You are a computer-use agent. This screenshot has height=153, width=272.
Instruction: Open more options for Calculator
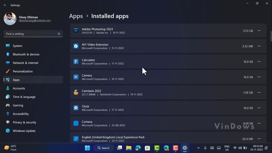point(259,62)
